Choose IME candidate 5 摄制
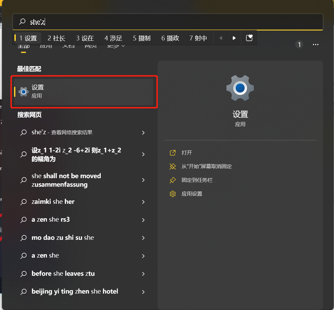The width and height of the screenshot is (334, 310). [x=142, y=38]
